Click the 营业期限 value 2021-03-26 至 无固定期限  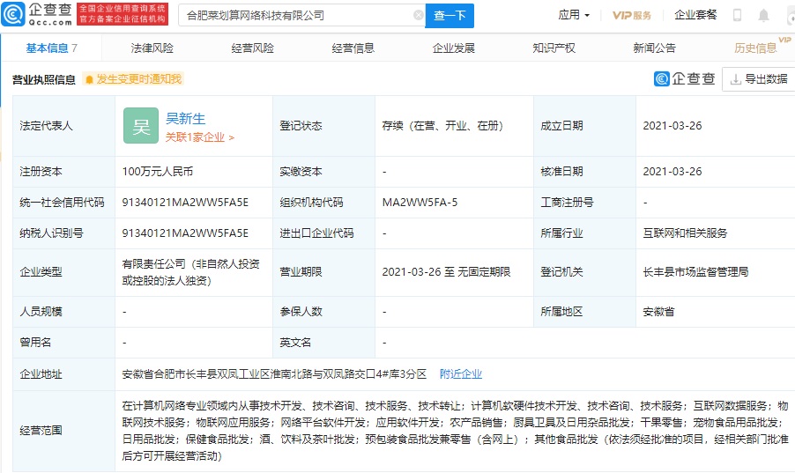(446, 272)
